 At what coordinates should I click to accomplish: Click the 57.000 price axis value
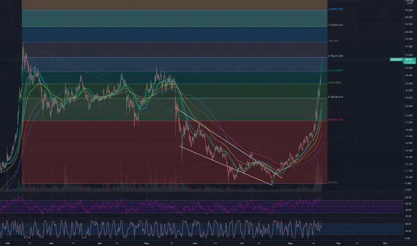(x=408, y=47)
